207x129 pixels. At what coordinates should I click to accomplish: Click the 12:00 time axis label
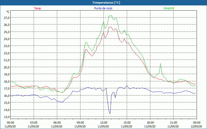point(104,123)
